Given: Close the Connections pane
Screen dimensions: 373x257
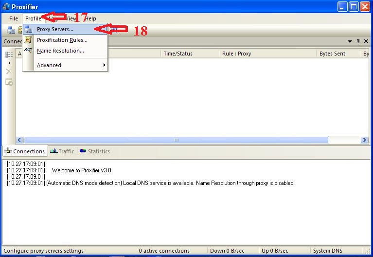Looking at the screenshot, I should click(x=366, y=41).
